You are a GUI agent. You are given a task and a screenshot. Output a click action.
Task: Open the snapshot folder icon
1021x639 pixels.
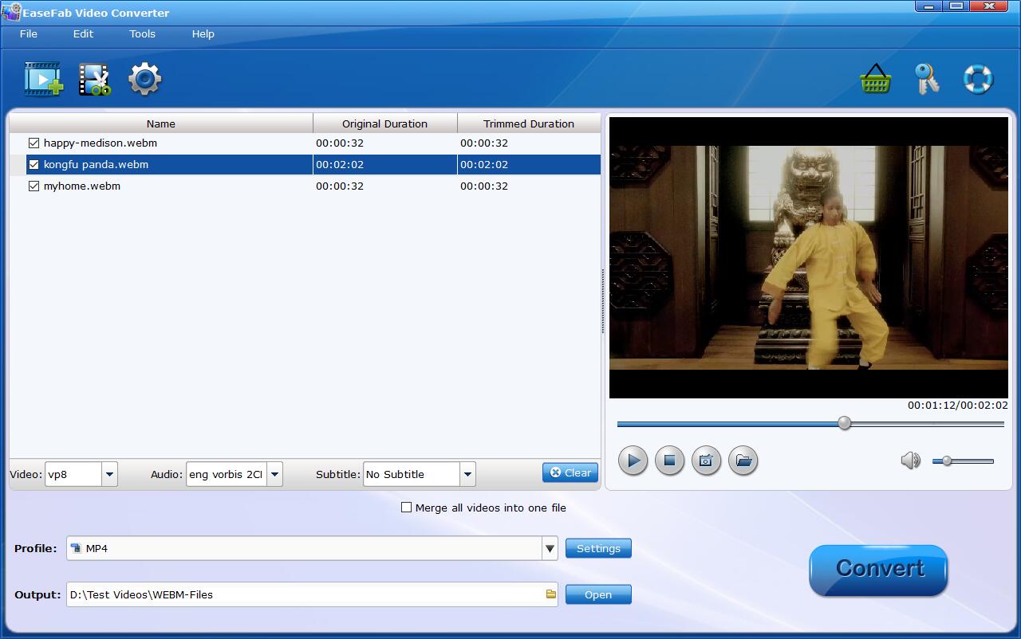[x=743, y=461]
